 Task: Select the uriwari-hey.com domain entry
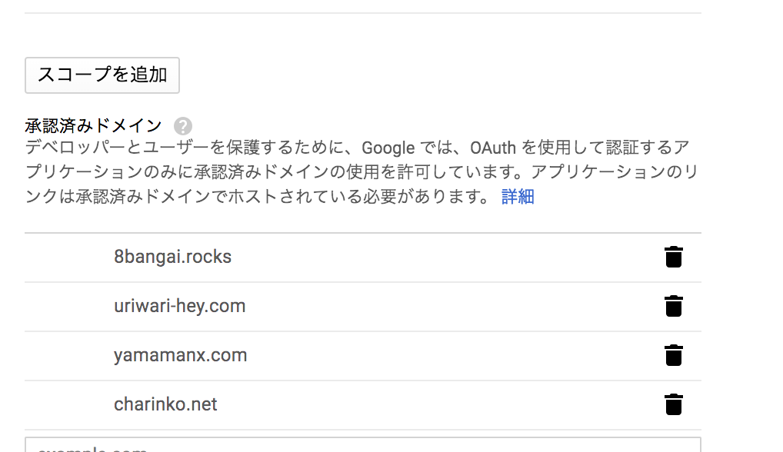pos(180,306)
